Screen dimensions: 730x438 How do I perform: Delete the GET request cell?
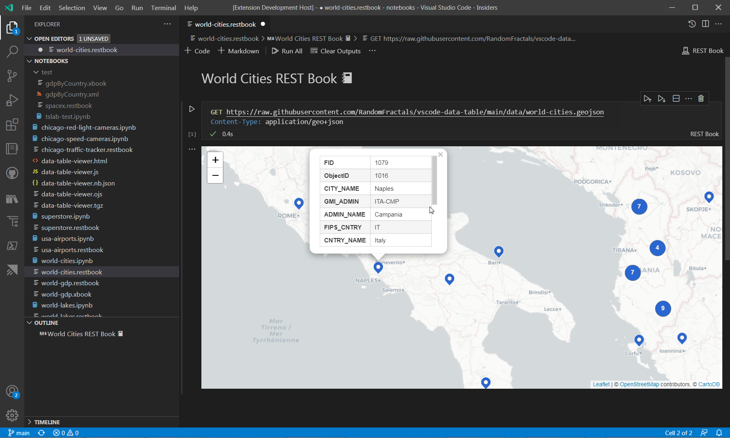click(x=701, y=98)
